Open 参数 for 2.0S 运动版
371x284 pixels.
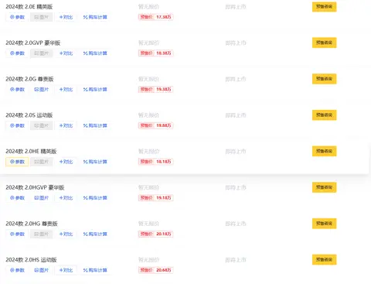(x=17, y=125)
